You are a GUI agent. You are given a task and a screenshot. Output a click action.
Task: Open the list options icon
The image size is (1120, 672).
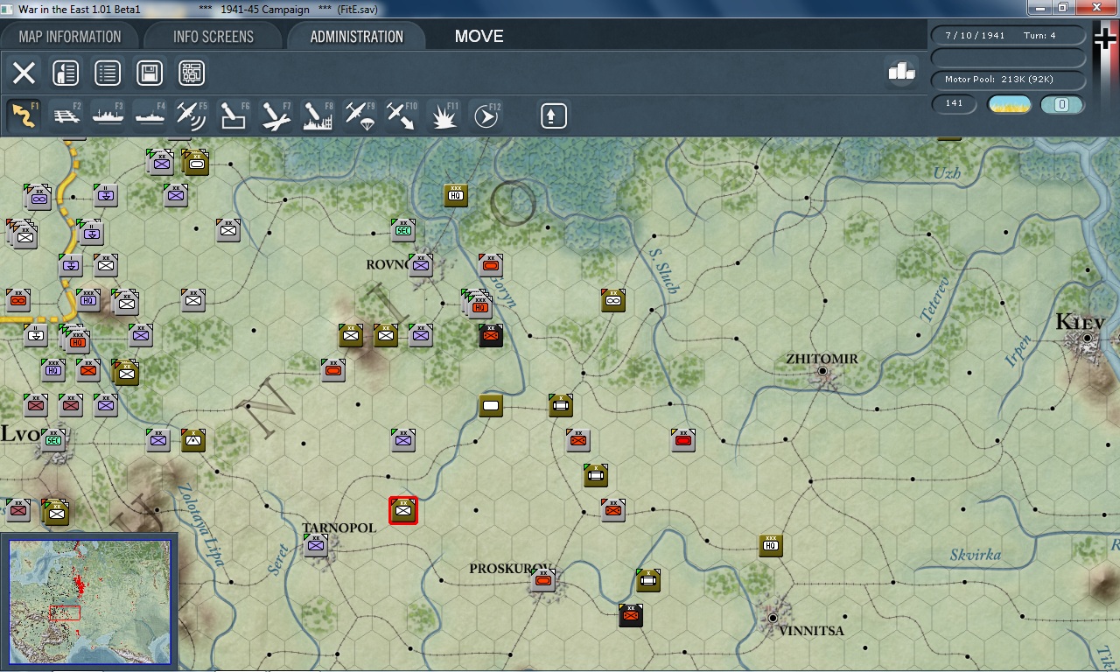coord(108,73)
